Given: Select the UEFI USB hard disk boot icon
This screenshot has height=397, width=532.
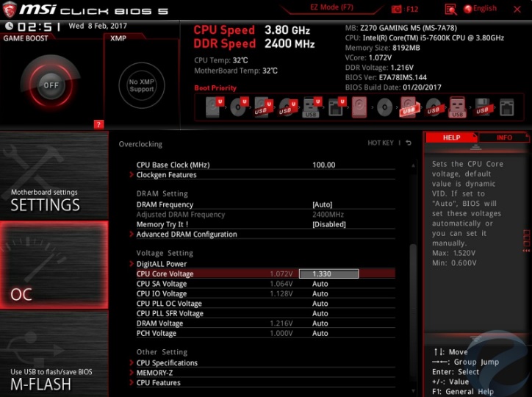Looking at the screenshot, I should point(264,107).
